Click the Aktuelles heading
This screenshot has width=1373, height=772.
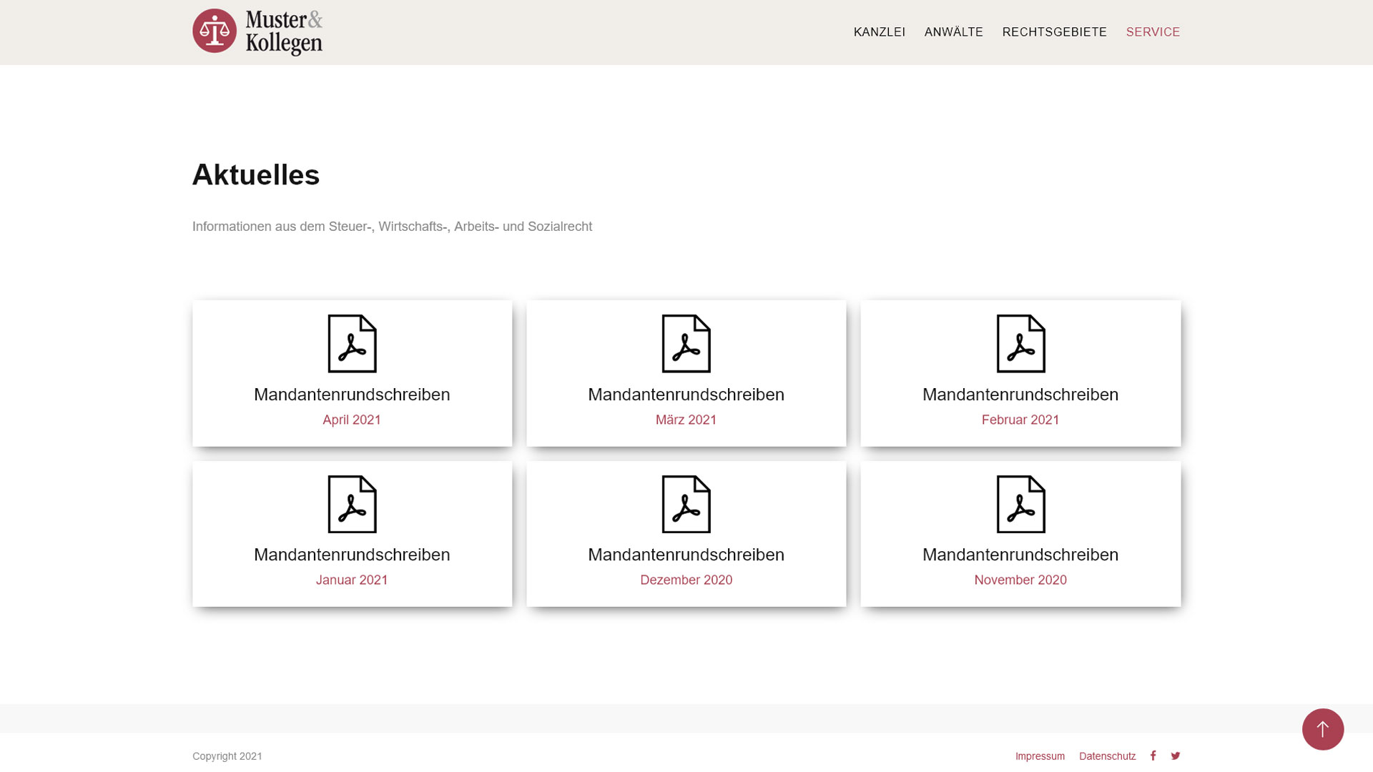pyautogui.click(x=256, y=175)
